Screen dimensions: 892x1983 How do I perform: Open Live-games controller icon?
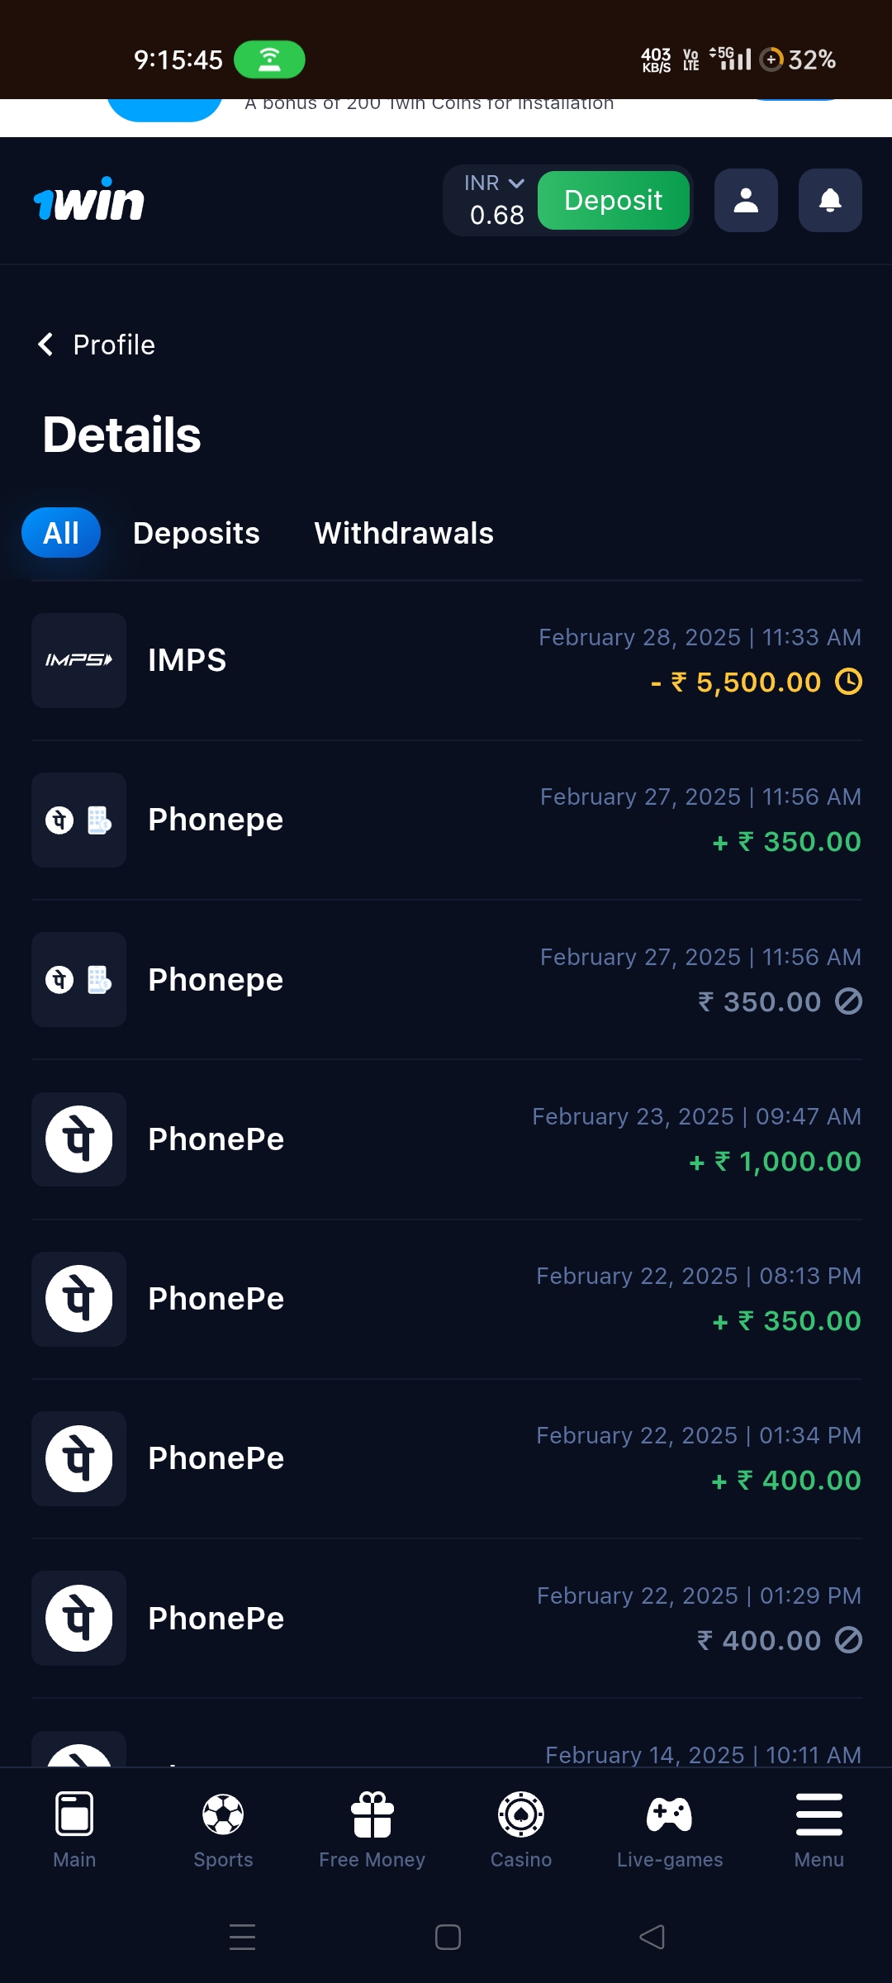669,1815
